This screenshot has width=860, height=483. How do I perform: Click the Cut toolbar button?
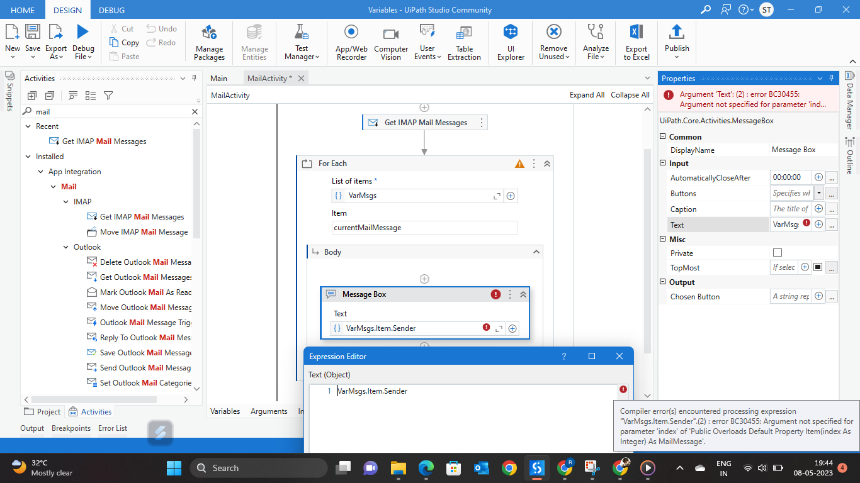pyautogui.click(x=122, y=28)
